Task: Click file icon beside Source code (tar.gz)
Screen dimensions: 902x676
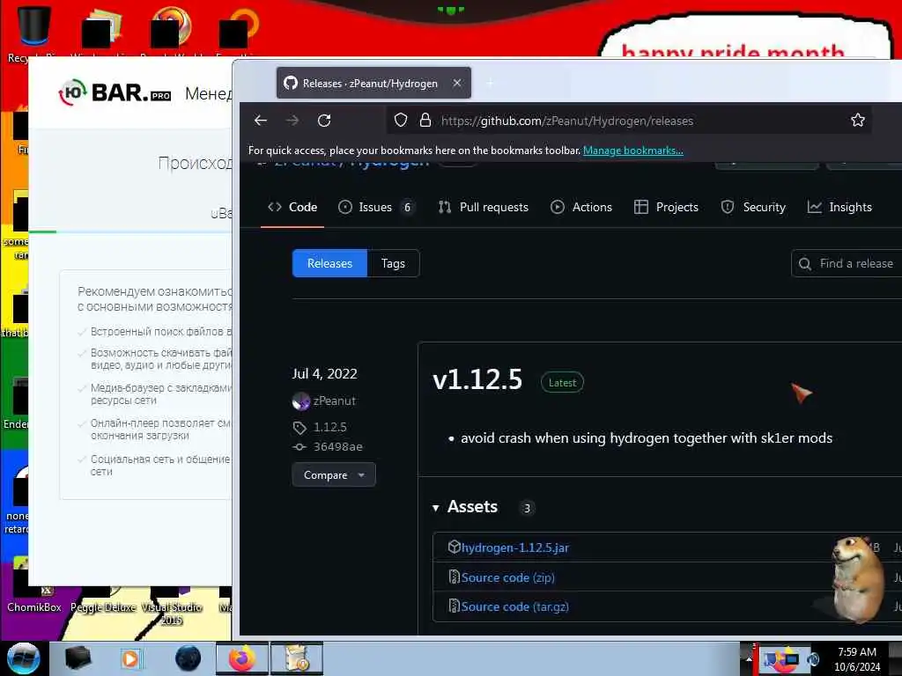Action: point(454,606)
